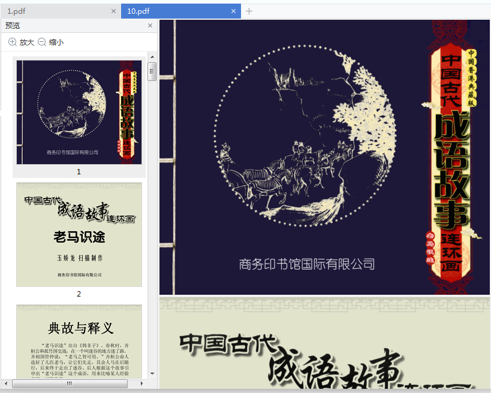This screenshot has height=393, width=491.
Task: Click horizontal scrollbar left arrow
Action: pos(6,383)
